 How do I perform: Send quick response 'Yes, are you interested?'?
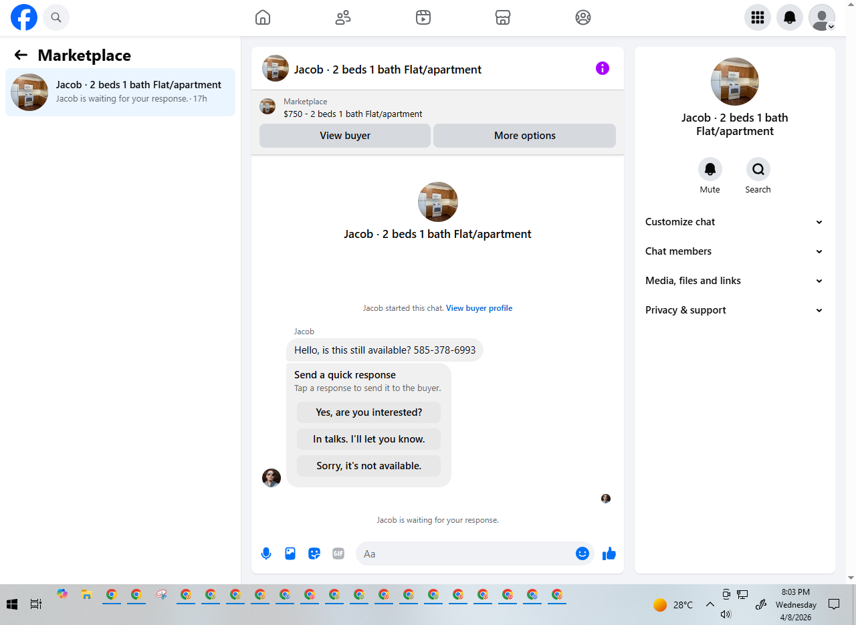369,412
